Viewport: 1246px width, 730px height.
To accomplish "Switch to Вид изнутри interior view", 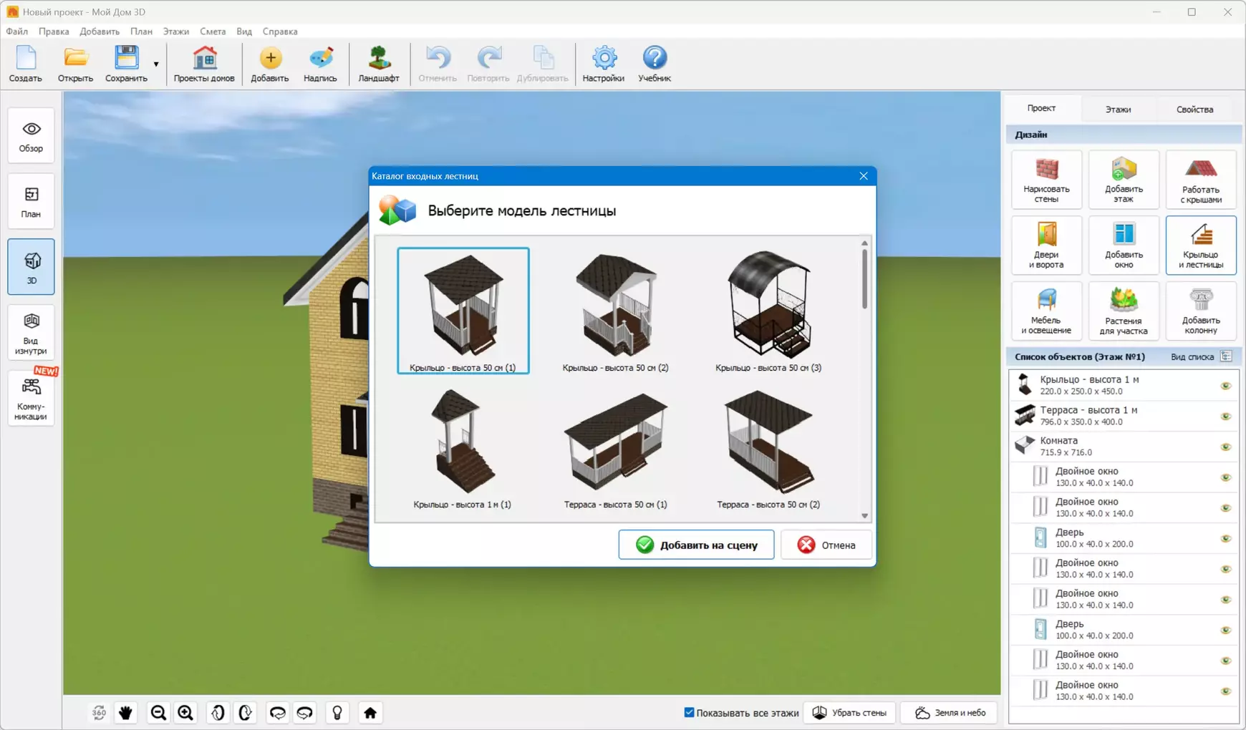I will coord(31,333).
